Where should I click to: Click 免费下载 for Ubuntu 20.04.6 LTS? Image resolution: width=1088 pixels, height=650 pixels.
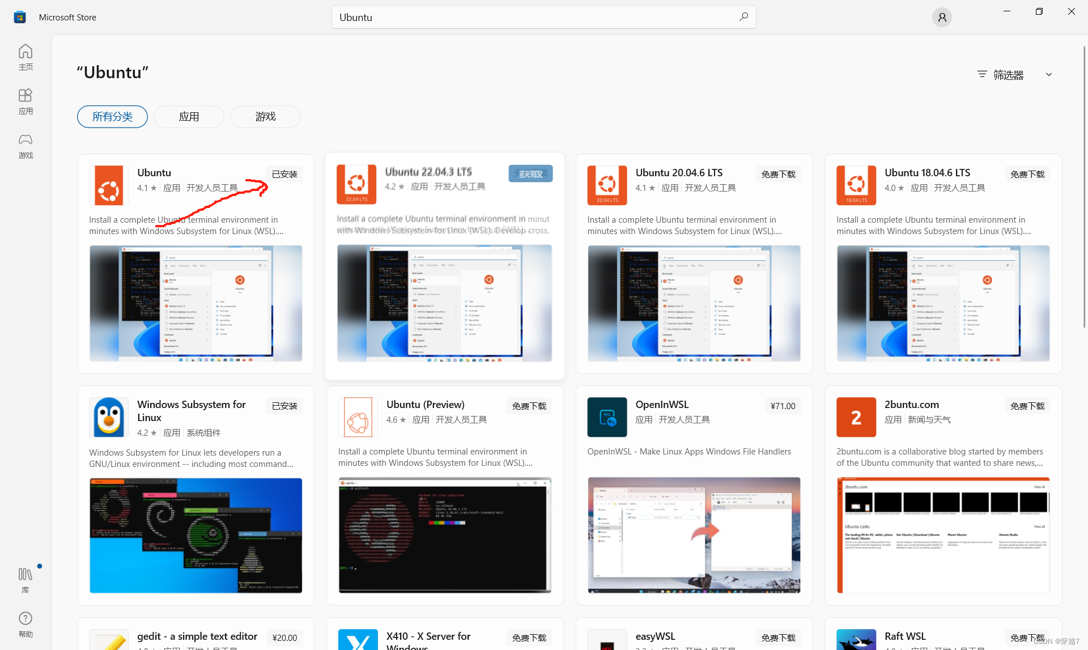pos(778,174)
